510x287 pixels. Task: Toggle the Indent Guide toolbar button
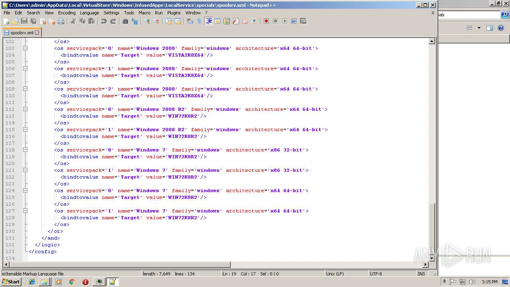[x=208, y=21]
